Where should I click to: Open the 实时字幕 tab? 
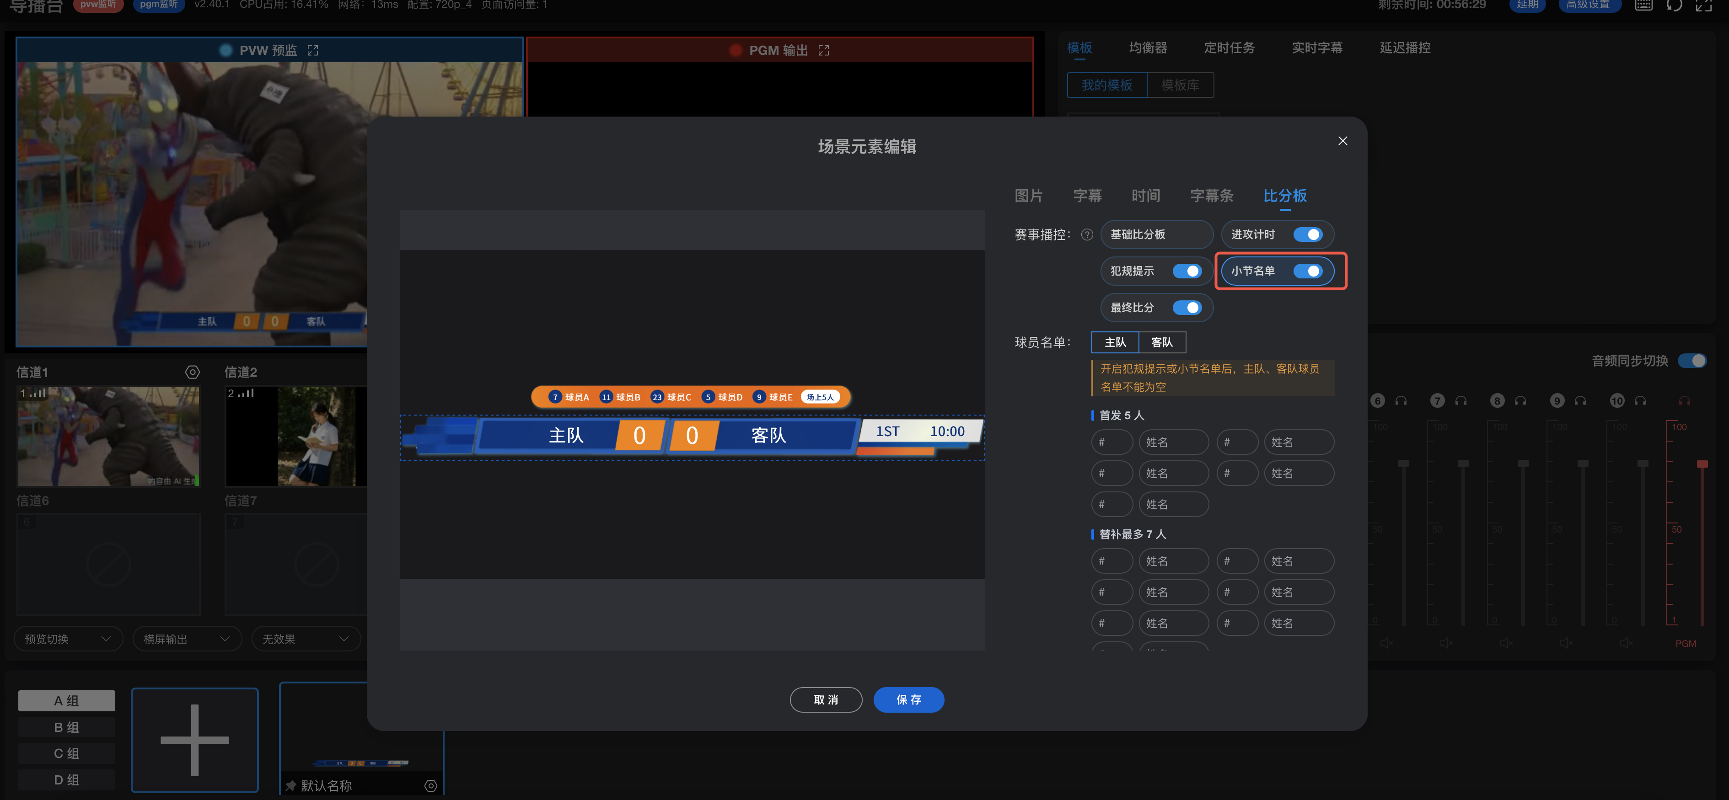point(1317,48)
